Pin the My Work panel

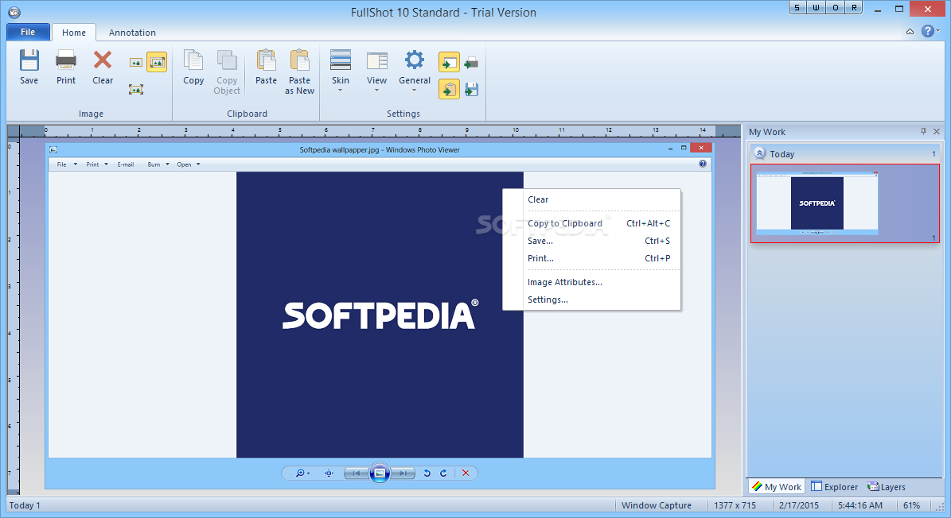pyautogui.click(x=923, y=131)
